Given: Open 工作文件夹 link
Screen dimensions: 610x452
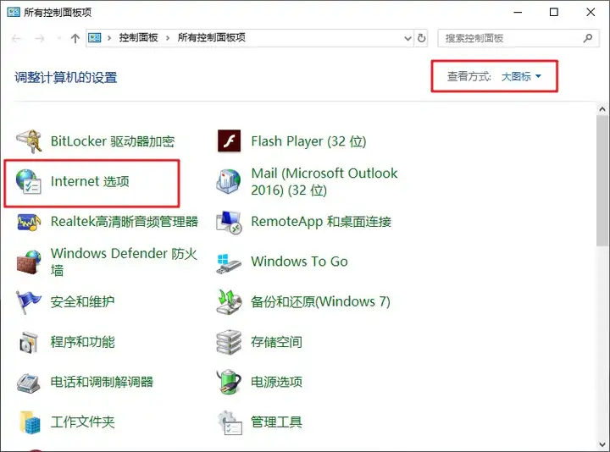Looking at the screenshot, I should coord(82,422).
